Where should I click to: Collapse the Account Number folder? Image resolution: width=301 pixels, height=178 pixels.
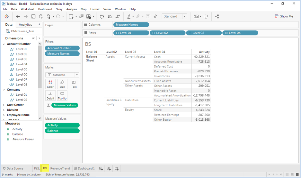(4, 44)
